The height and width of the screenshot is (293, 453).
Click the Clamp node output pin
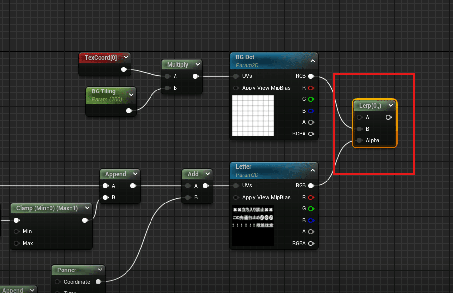point(85,220)
